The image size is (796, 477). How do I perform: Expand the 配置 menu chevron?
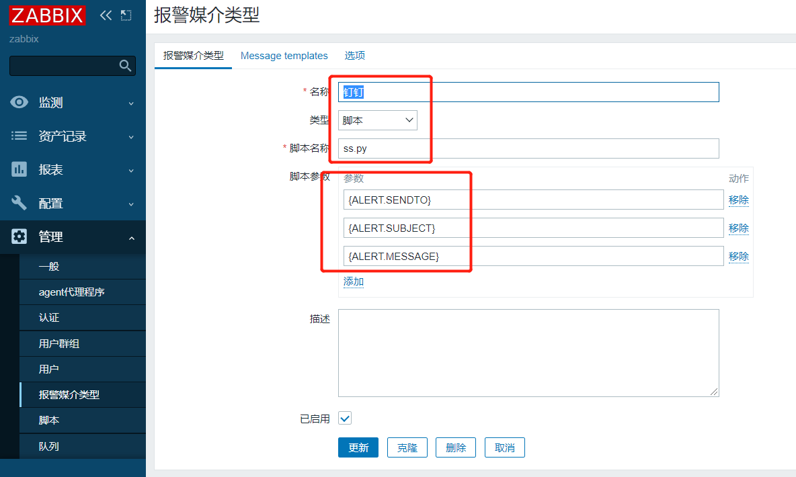132,204
